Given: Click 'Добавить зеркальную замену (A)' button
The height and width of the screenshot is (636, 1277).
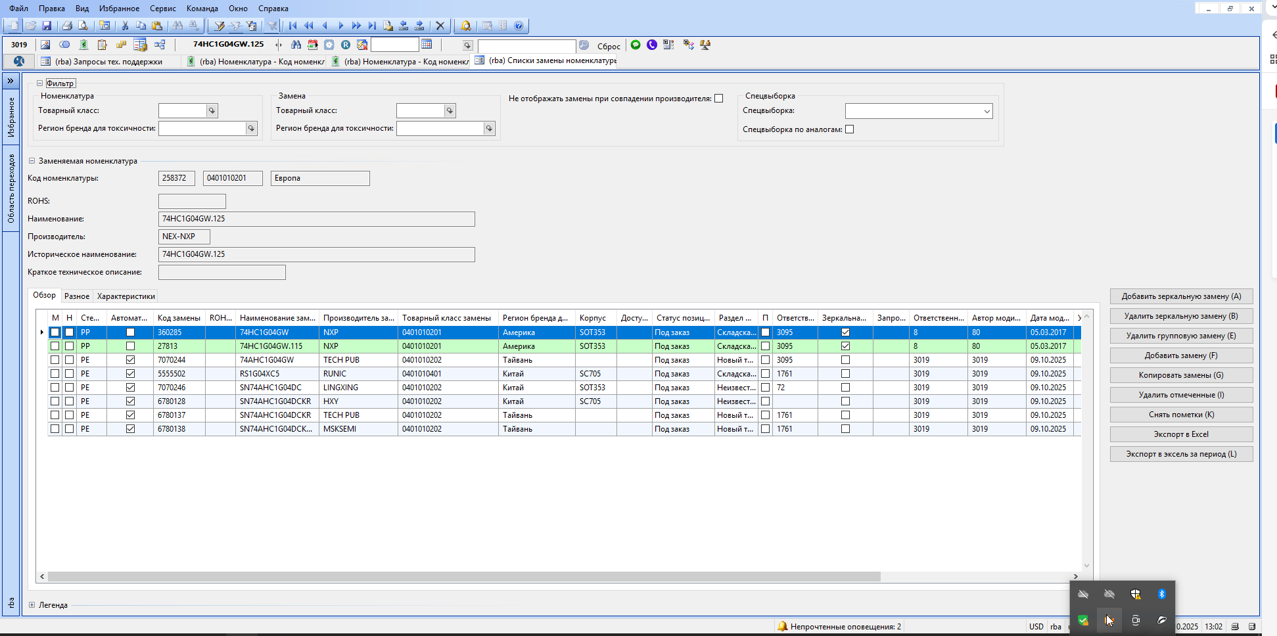Looking at the screenshot, I should pyautogui.click(x=1181, y=296).
